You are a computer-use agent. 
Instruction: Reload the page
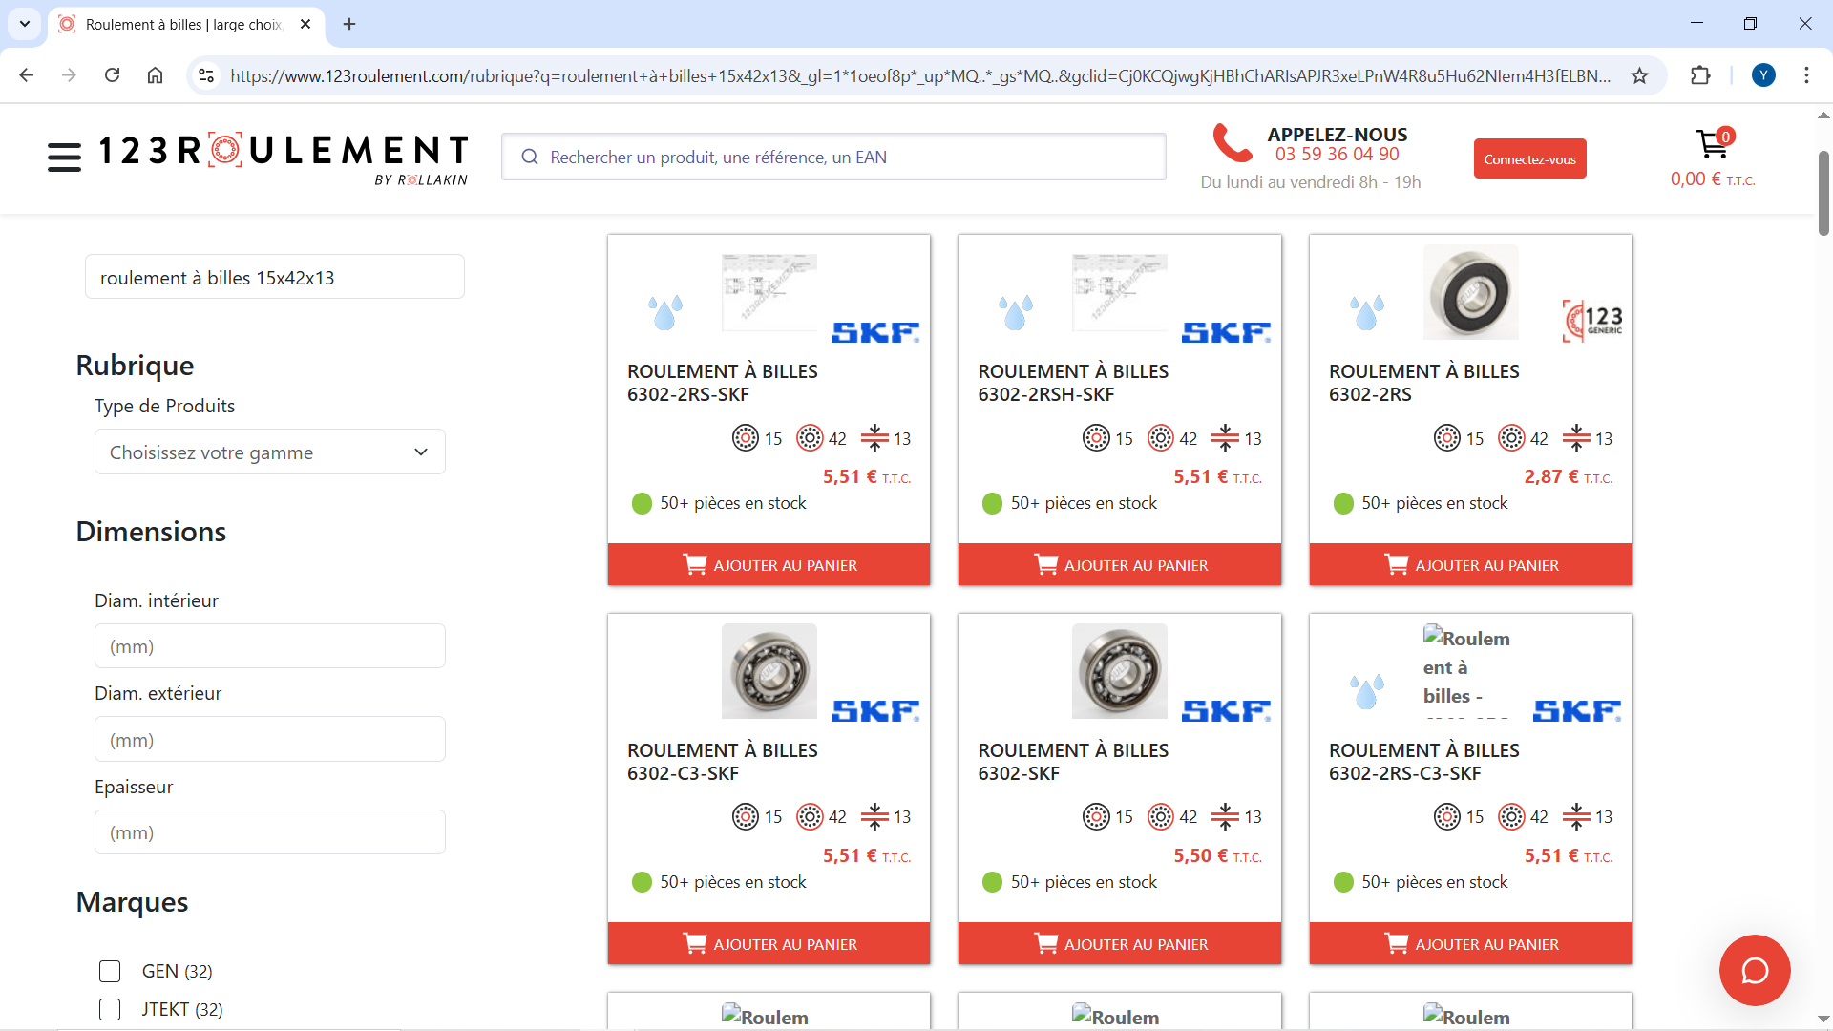(x=112, y=75)
